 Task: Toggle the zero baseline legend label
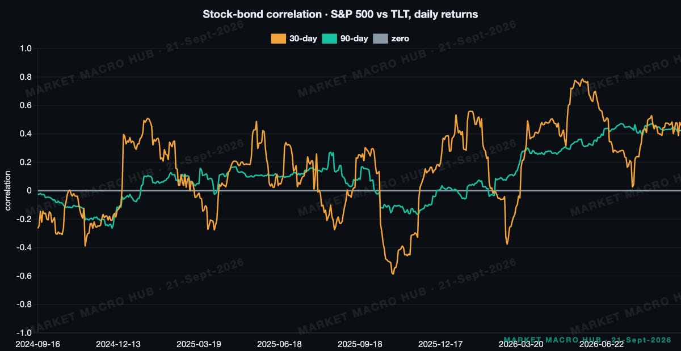pos(400,38)
